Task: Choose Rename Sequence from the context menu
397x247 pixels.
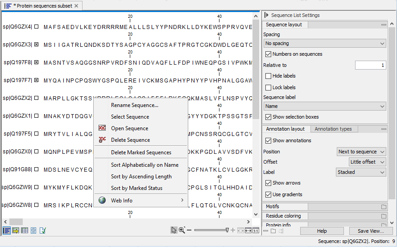Action: click(x=134, y=105)
